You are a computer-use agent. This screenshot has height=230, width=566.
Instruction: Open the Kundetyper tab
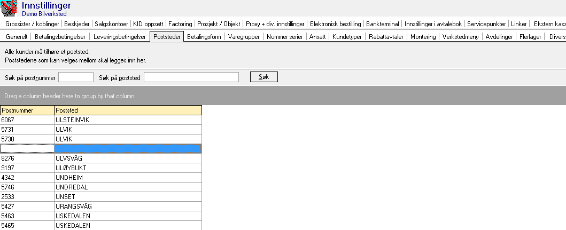point(347,37)
